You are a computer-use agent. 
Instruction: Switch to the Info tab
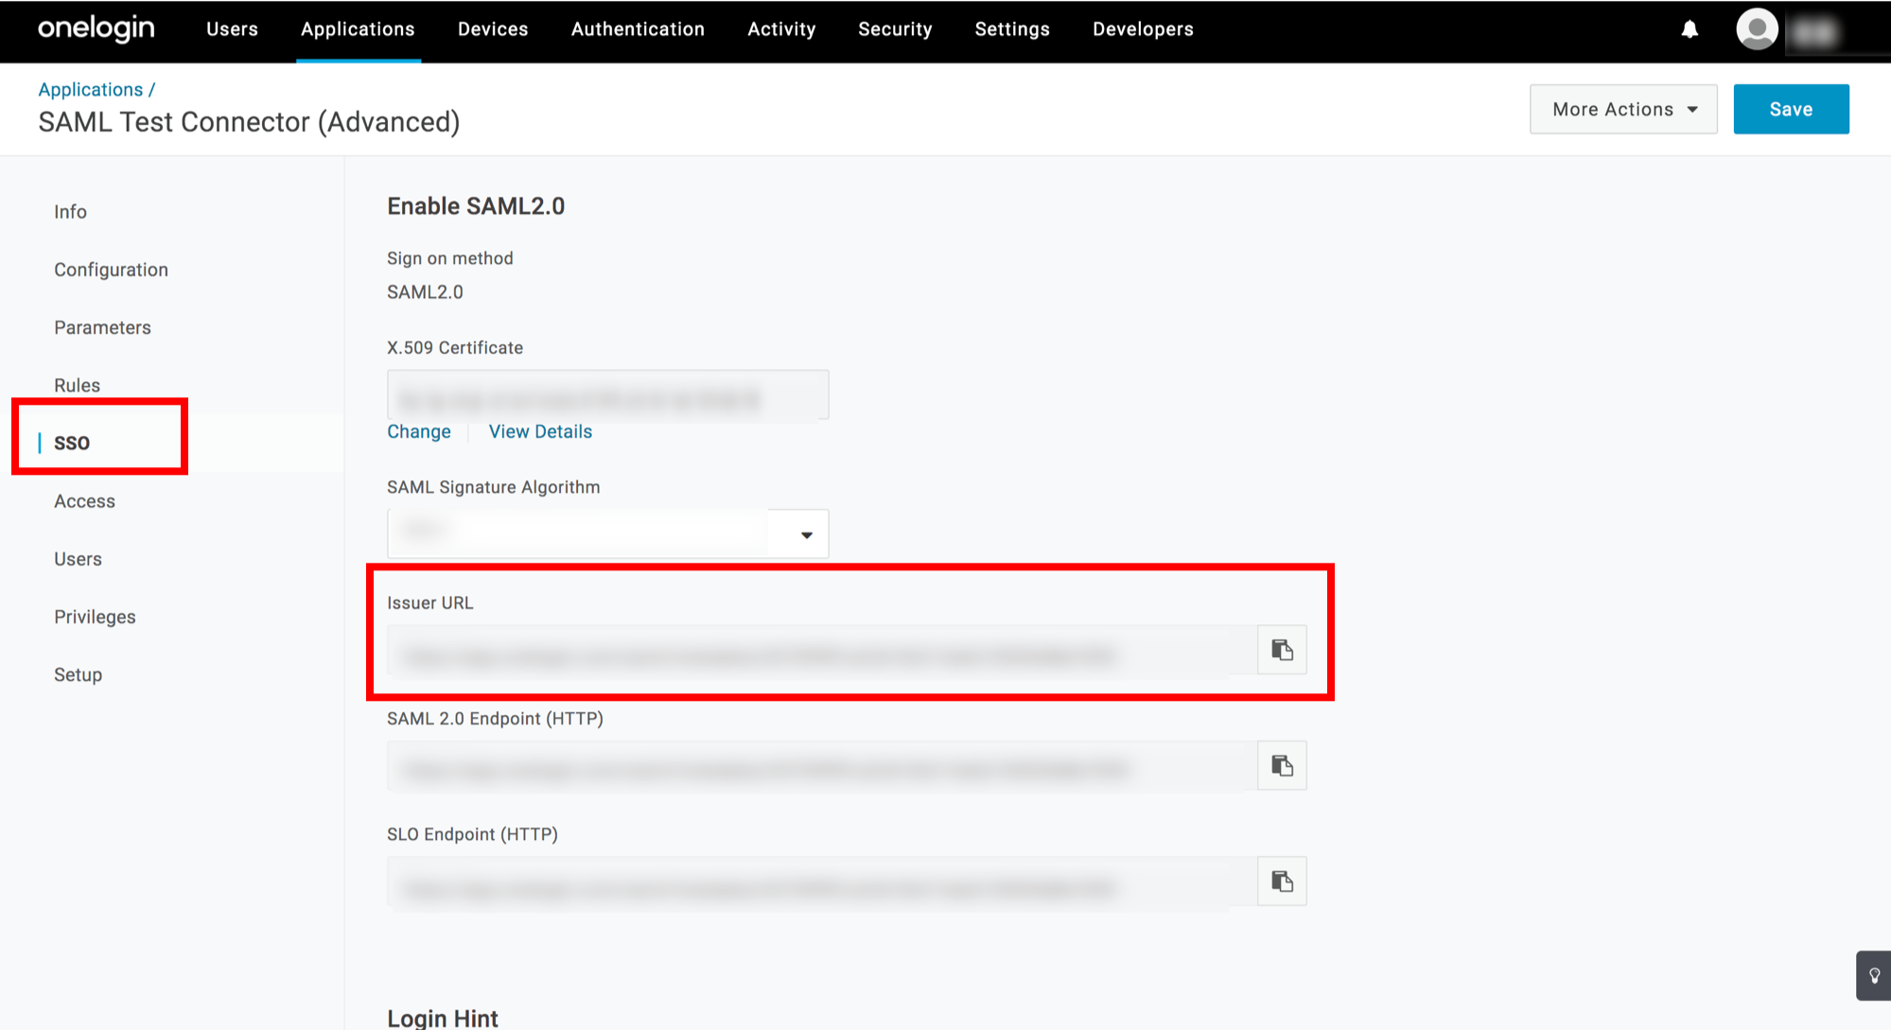pyautogui.click(x=70, y=212)
